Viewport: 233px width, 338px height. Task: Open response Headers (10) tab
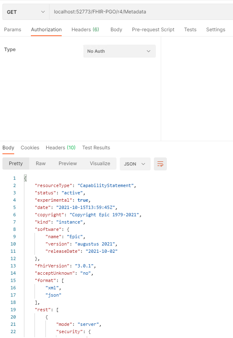click(60, 148)
